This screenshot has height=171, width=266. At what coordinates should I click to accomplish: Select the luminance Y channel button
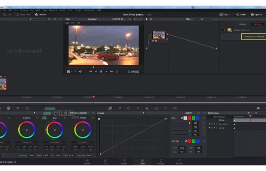coord(185,118)
